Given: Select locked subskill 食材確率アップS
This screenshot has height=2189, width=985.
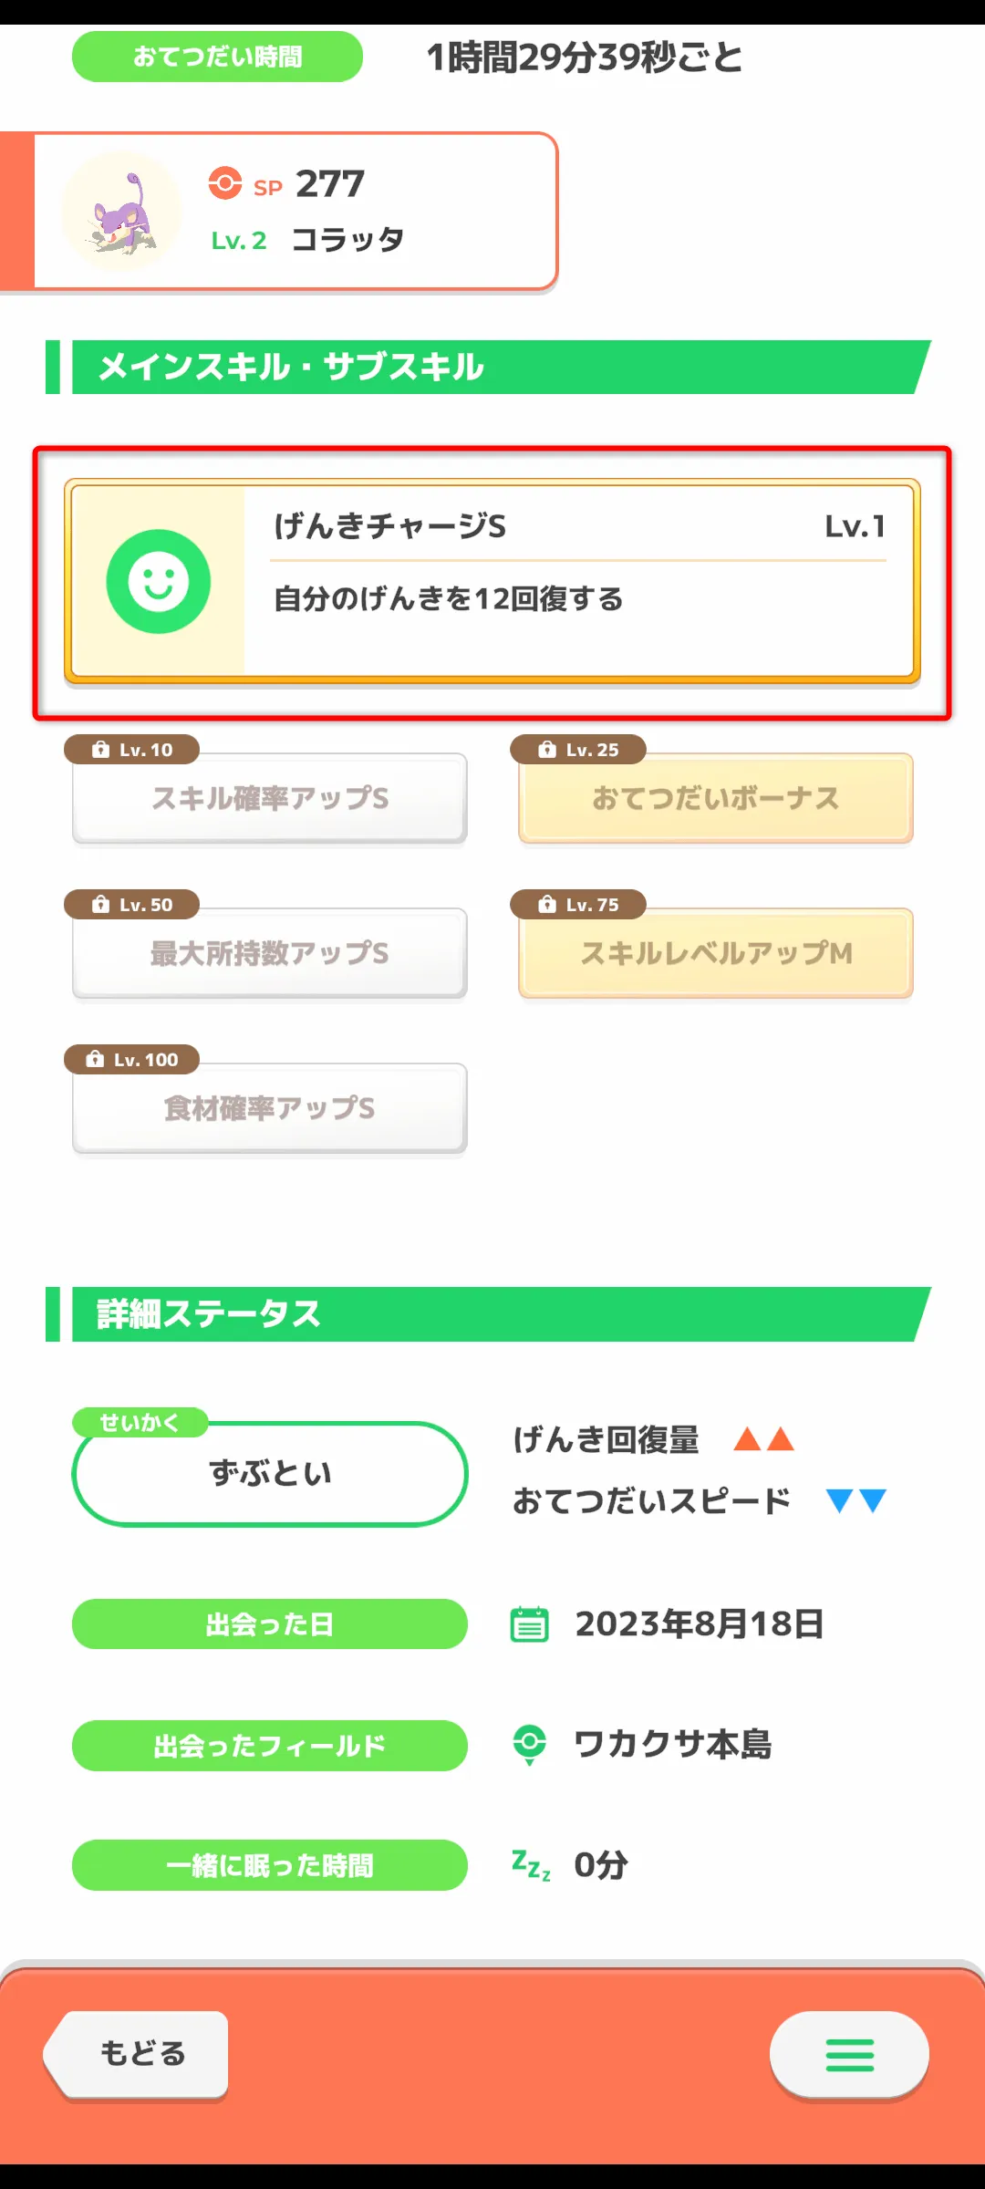Looking at the screenshot, I should coord(270,1108).
